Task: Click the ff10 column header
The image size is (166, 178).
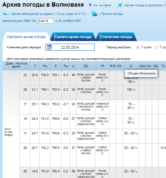Action: click(113, 66)
